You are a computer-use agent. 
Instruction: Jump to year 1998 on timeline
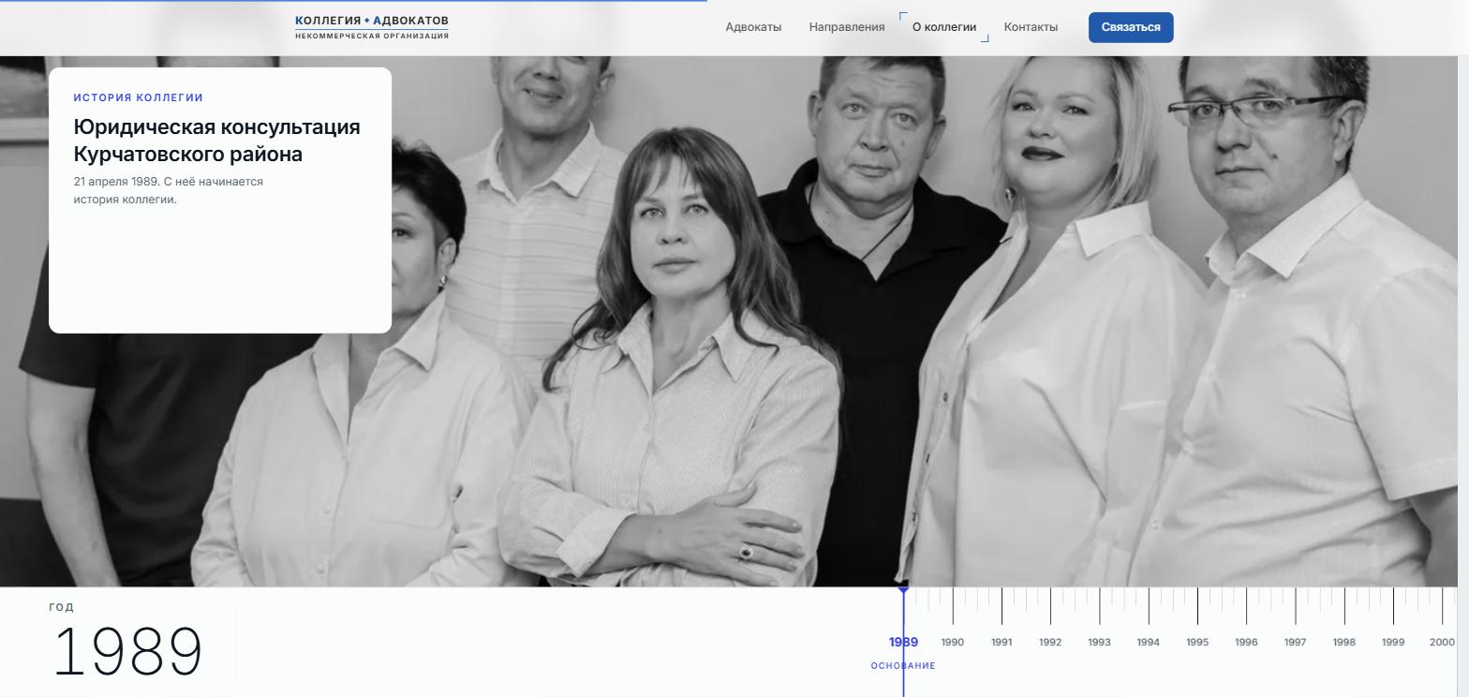(x=1343, y=643)
